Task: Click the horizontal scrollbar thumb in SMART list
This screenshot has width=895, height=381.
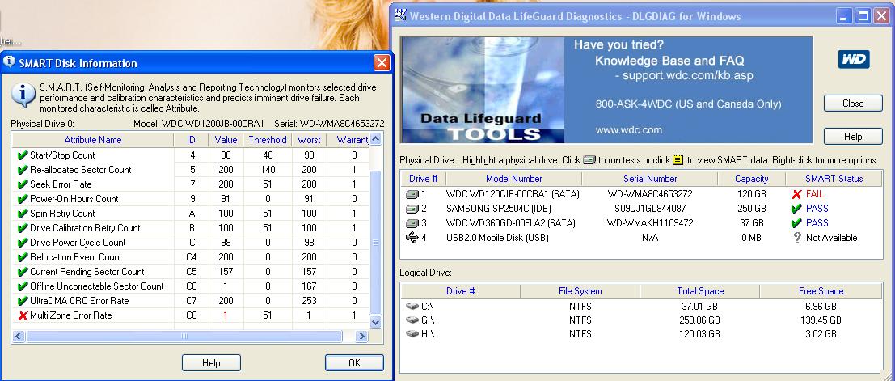Action: tap(184, 337)
